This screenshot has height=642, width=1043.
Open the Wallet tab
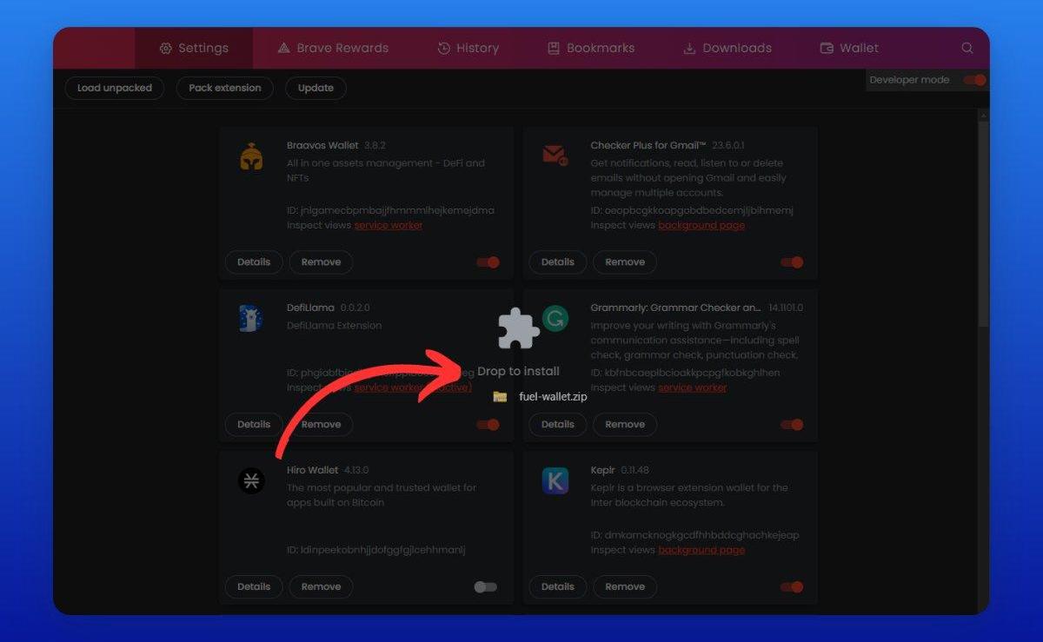point(849,49)
